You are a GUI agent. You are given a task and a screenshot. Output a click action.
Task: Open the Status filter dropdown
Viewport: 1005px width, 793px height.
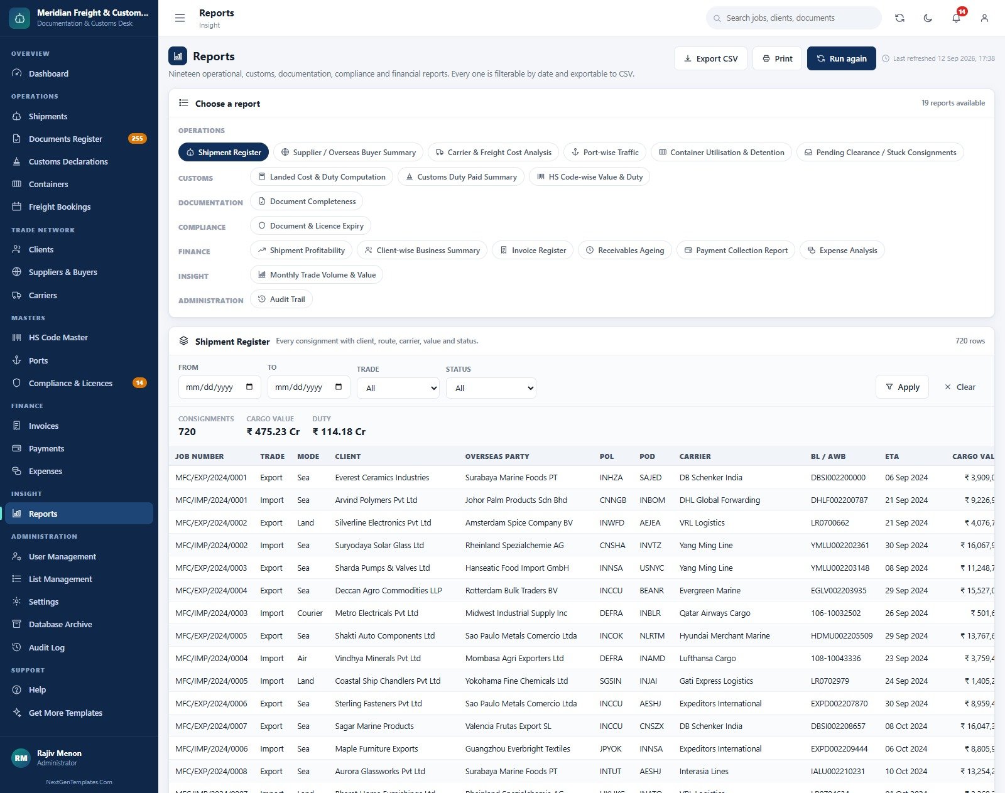[x=491, y=388]
